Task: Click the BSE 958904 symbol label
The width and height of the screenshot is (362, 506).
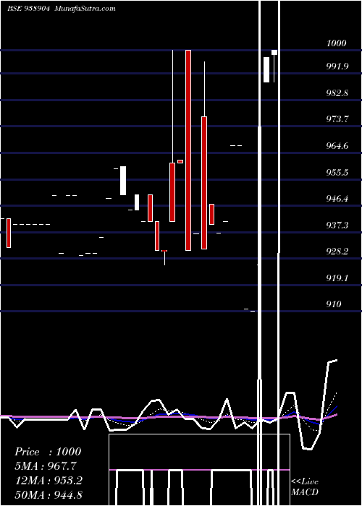Action: coord(28,9)
